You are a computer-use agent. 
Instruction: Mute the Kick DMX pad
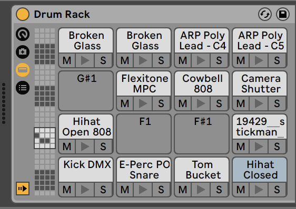(67, 190)
